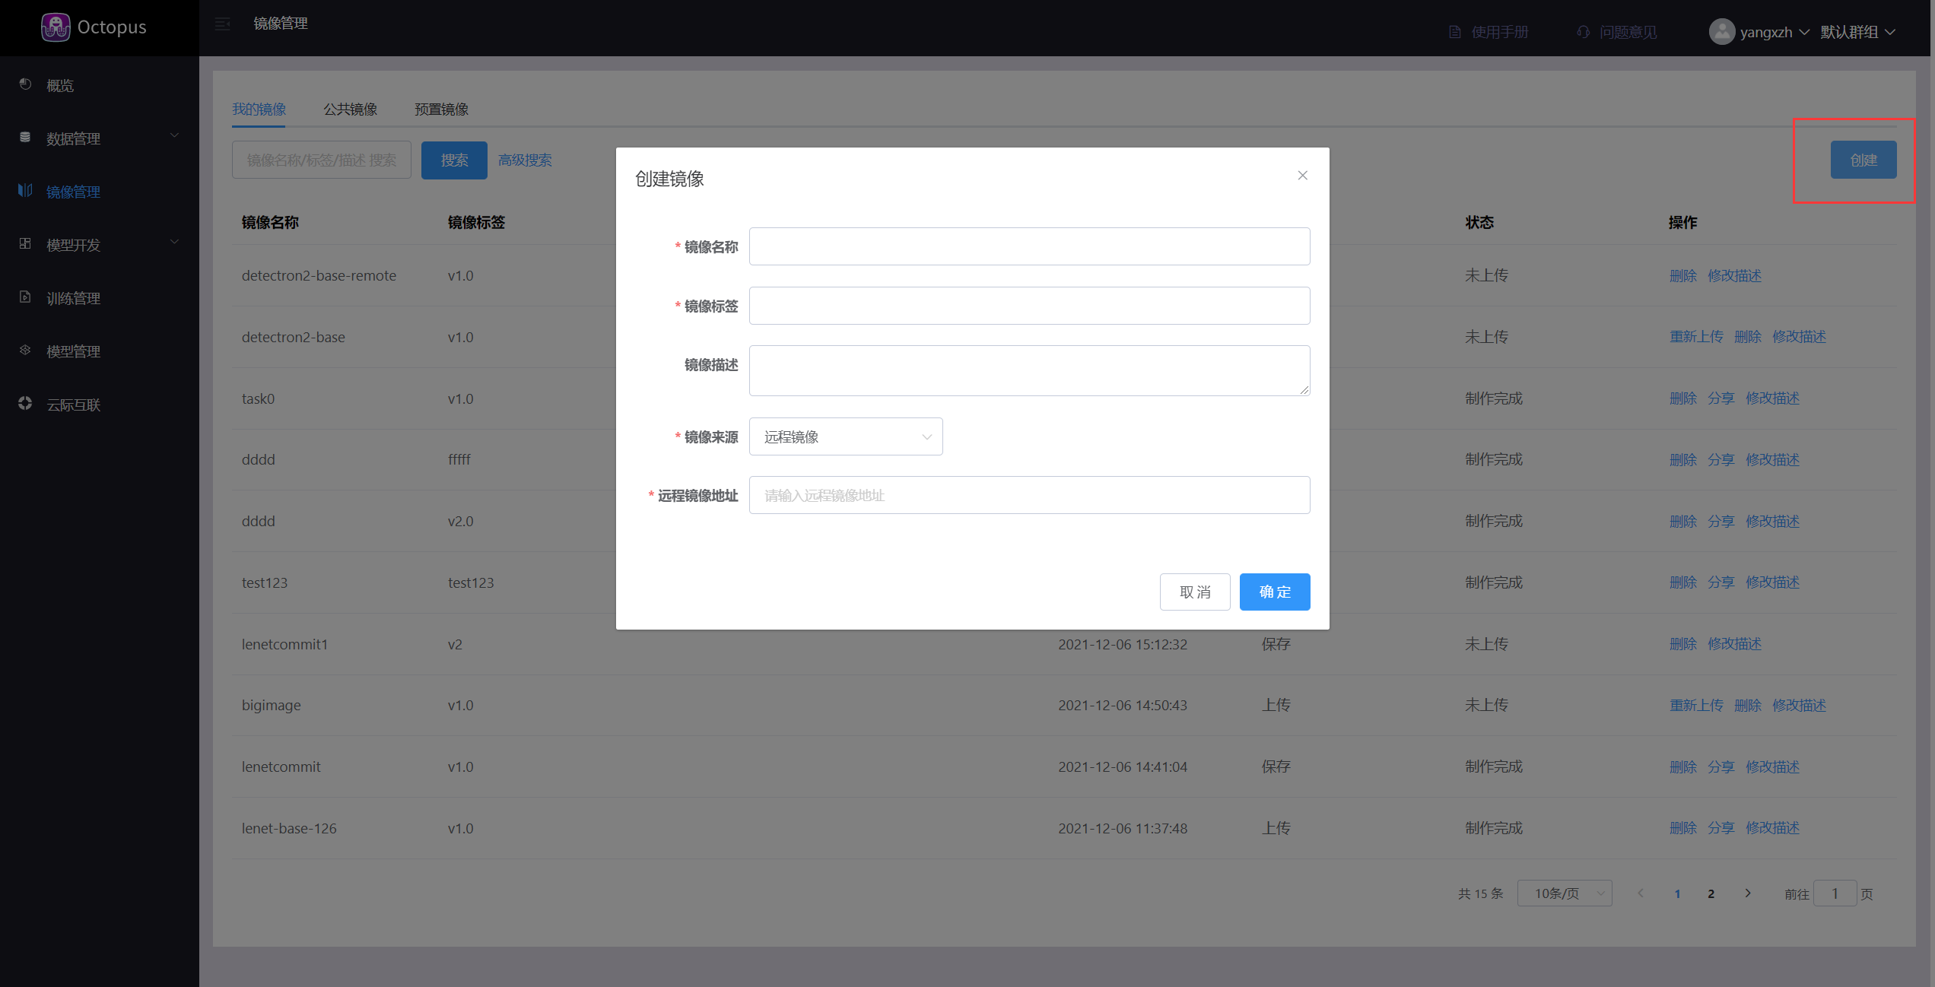Click 分享 for task0 row
The height and width of the screenshot is (987, 1935).
pyautogui.click(x=1721, y=398)
